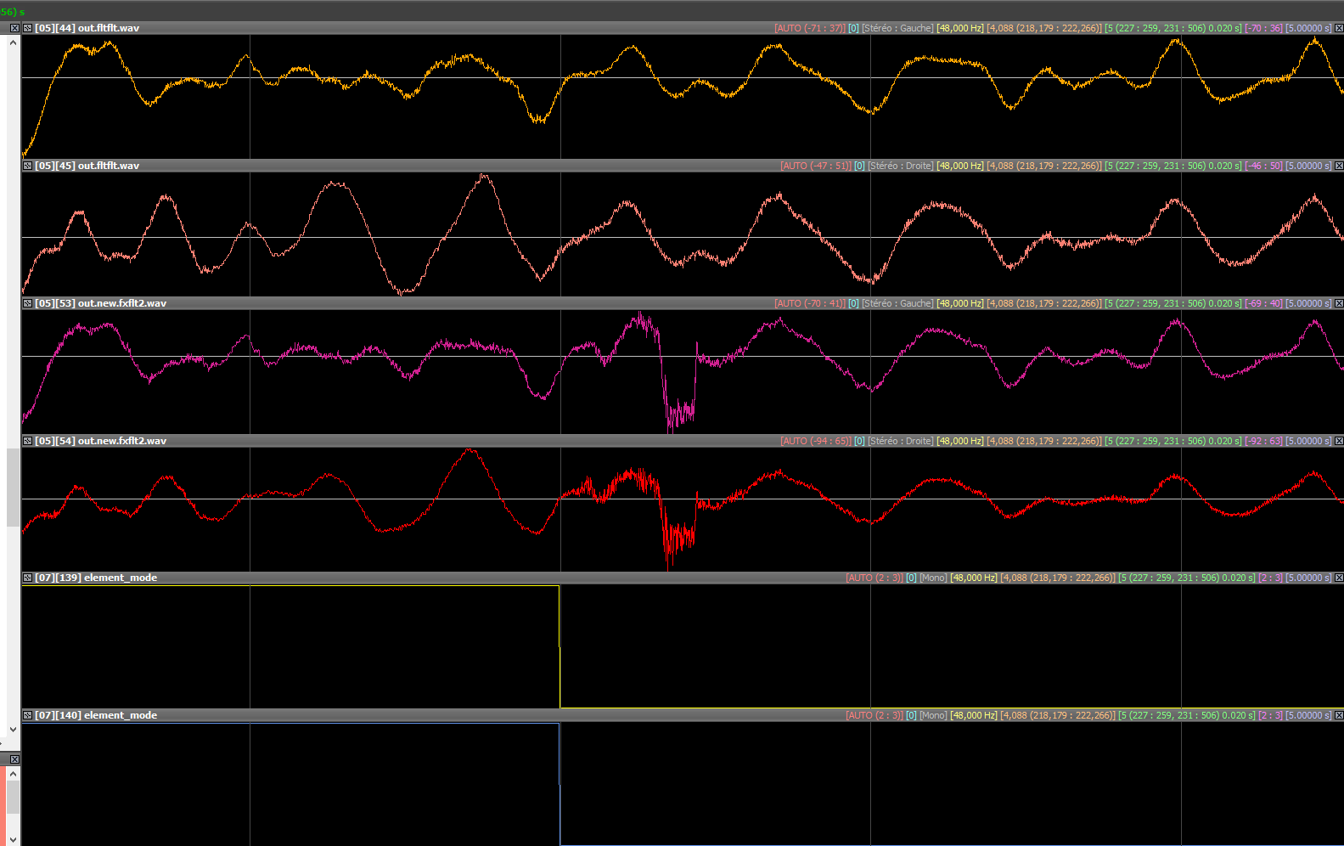1344x846 pixels.
Task: Click track icon beside [07][140] element_mode
Action: click(28, 715)
